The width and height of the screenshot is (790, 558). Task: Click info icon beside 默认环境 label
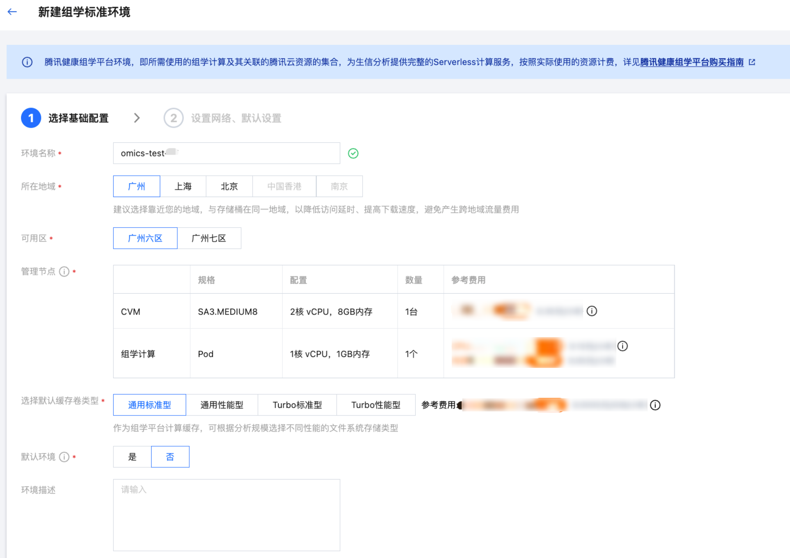tap(64, 457)
